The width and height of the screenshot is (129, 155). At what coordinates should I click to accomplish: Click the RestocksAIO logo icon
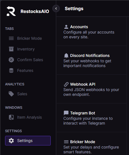click(x=11, y=11)
